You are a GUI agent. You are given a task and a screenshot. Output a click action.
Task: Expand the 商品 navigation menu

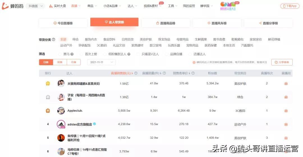pyautogui.click(x=92, y=6)
